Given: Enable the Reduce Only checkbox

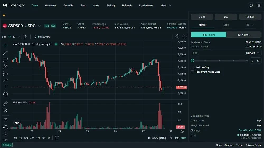Looking at the screenshot, I should tap(192, 67).
